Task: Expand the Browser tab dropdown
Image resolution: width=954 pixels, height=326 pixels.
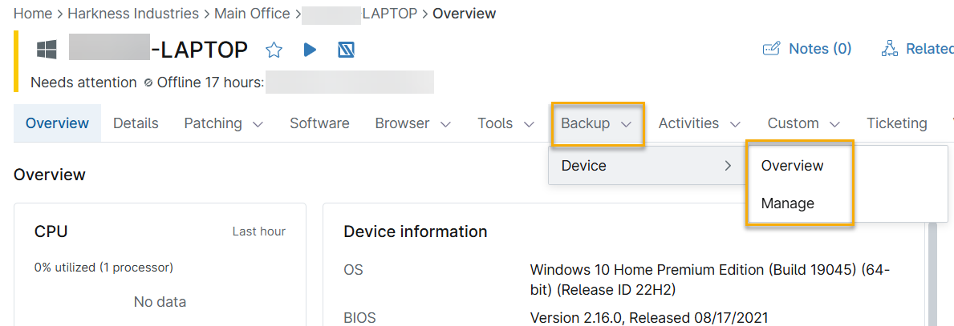Action: point(412,123)
